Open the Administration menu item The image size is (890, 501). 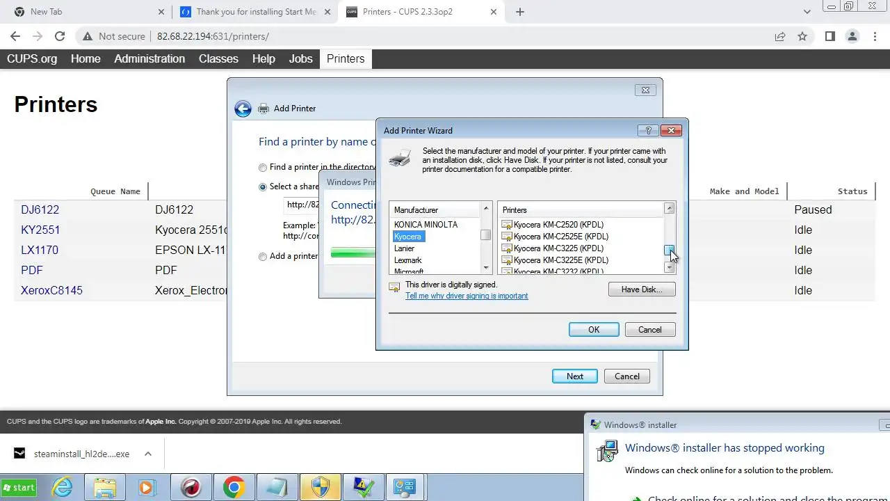(149, 59)
